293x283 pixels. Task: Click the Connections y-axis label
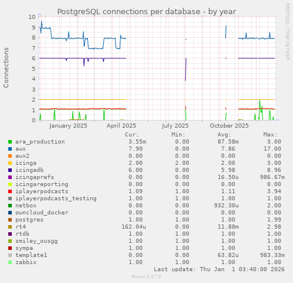6,67
